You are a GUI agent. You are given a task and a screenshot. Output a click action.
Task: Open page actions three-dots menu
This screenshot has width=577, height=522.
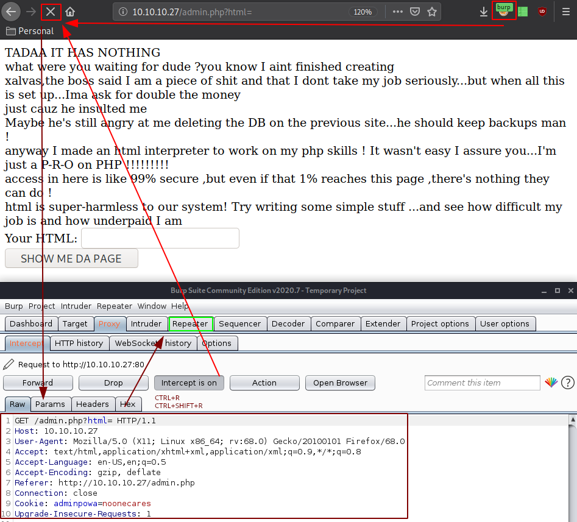click(x=397, y=12)
